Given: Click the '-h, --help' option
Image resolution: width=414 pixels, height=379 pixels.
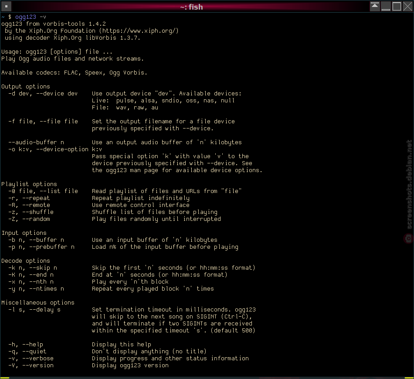Looking at the screenshot, I should point(26,345).
